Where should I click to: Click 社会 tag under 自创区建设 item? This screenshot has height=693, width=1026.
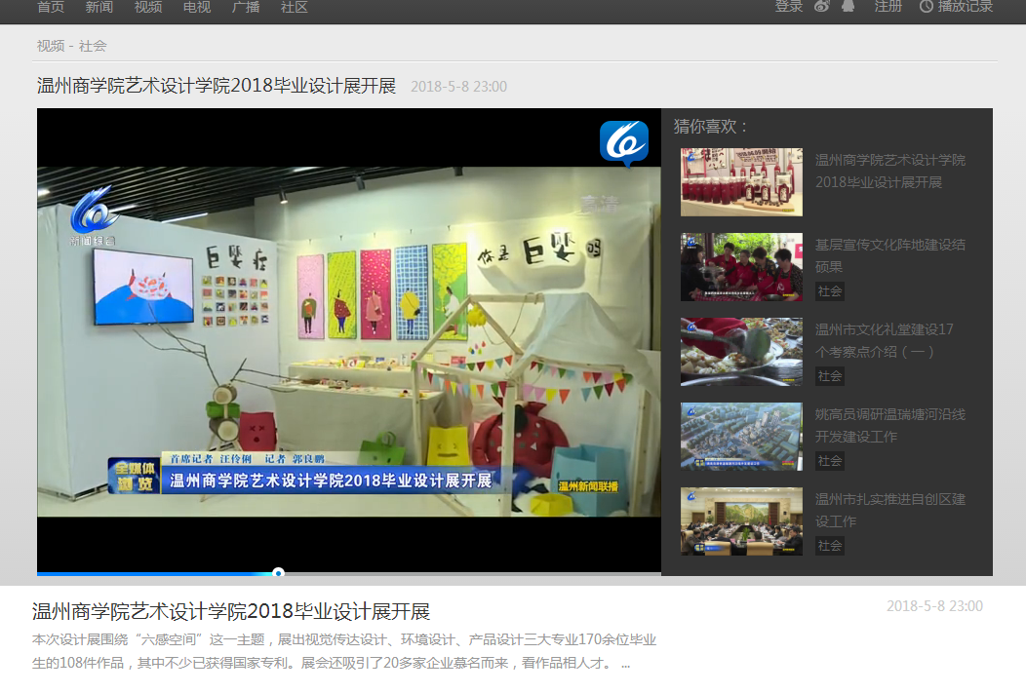pos(830,546)
